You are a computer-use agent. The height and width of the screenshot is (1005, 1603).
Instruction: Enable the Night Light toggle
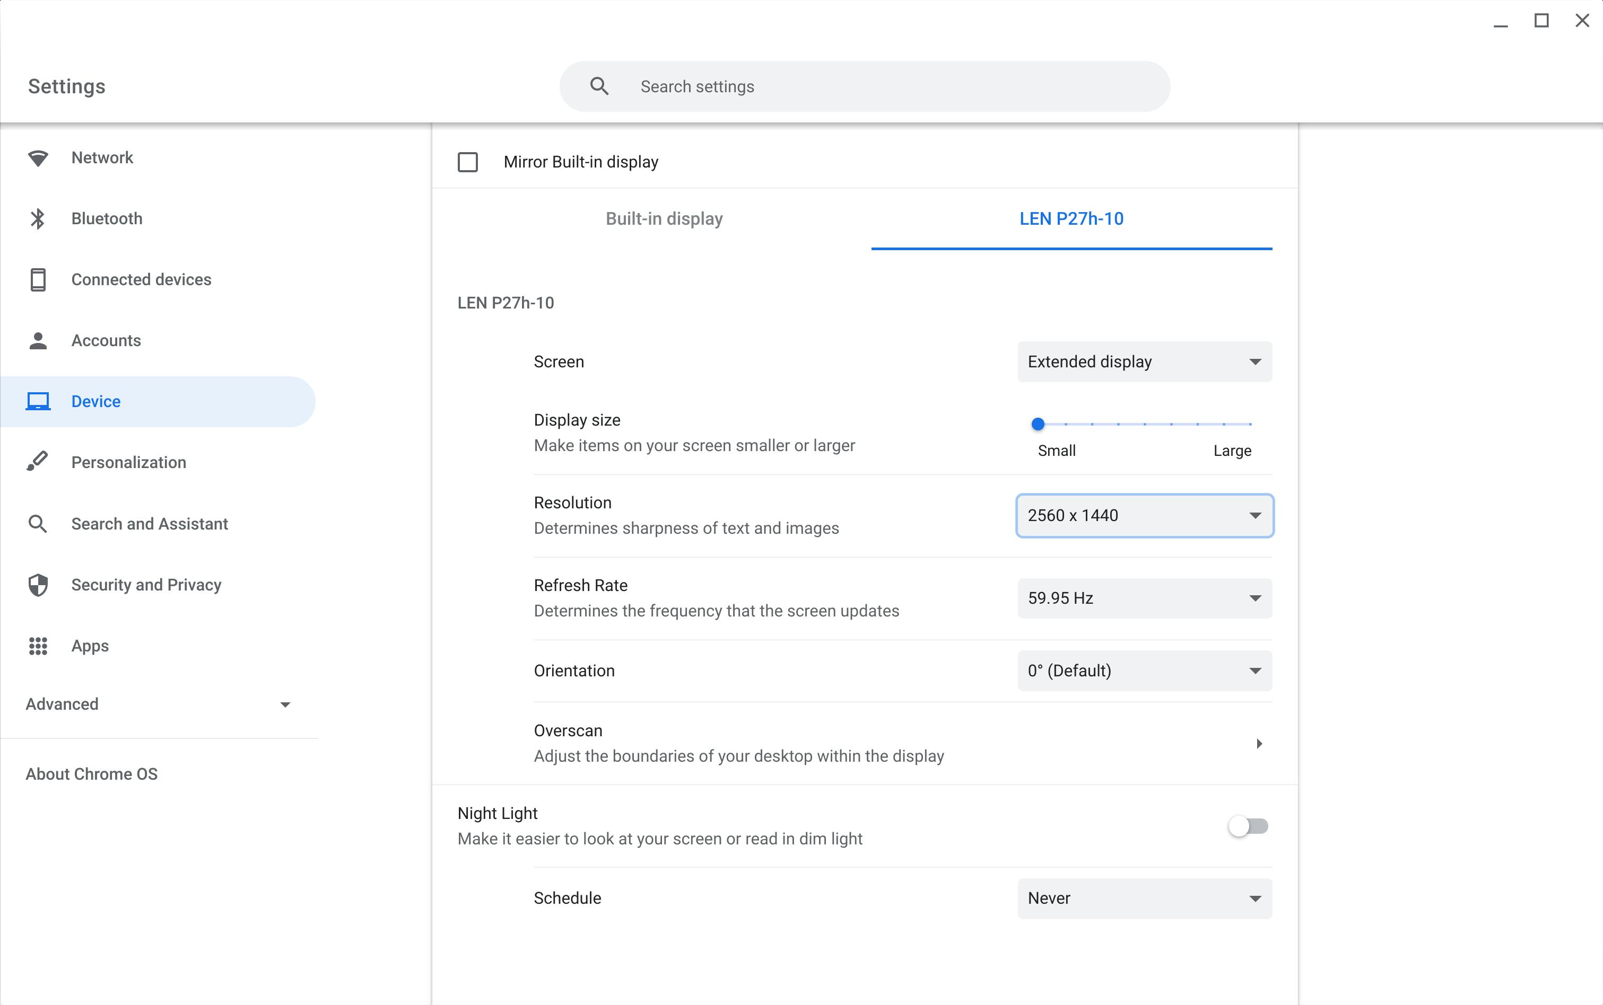[x=1248, y=826]
